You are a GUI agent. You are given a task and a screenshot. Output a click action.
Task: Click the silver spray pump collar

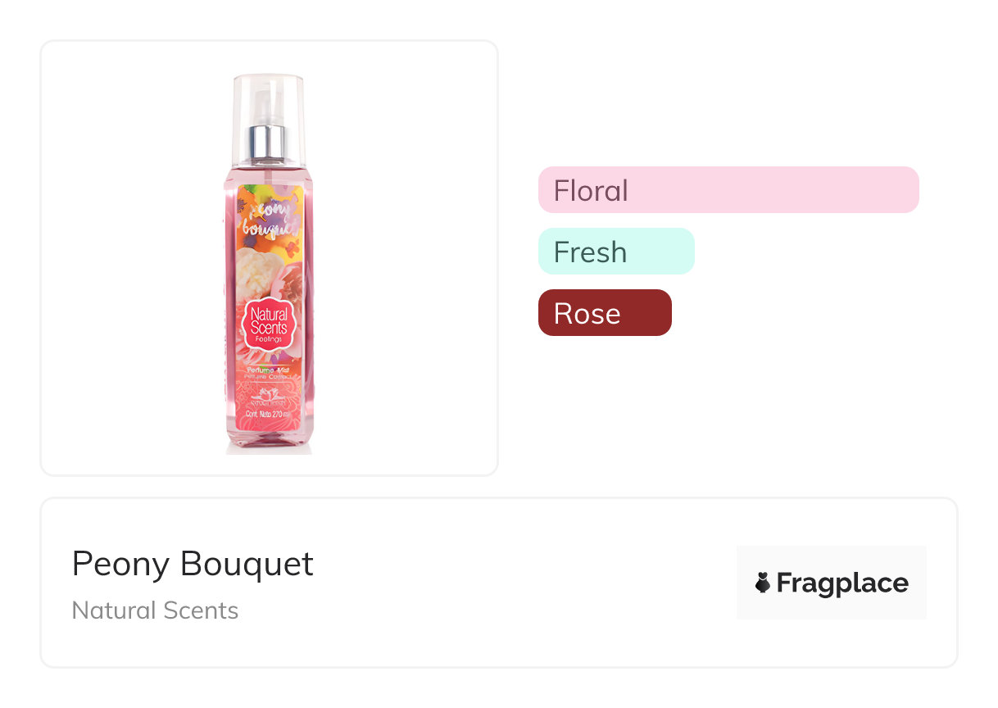coord(269,140)
